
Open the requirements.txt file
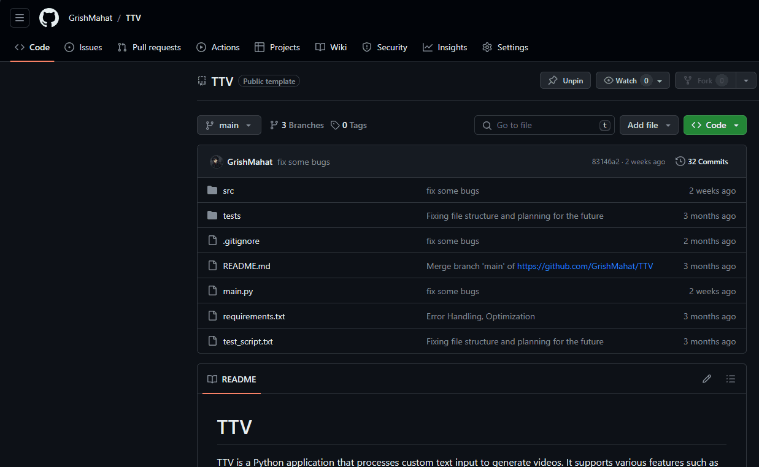[254, 316]
